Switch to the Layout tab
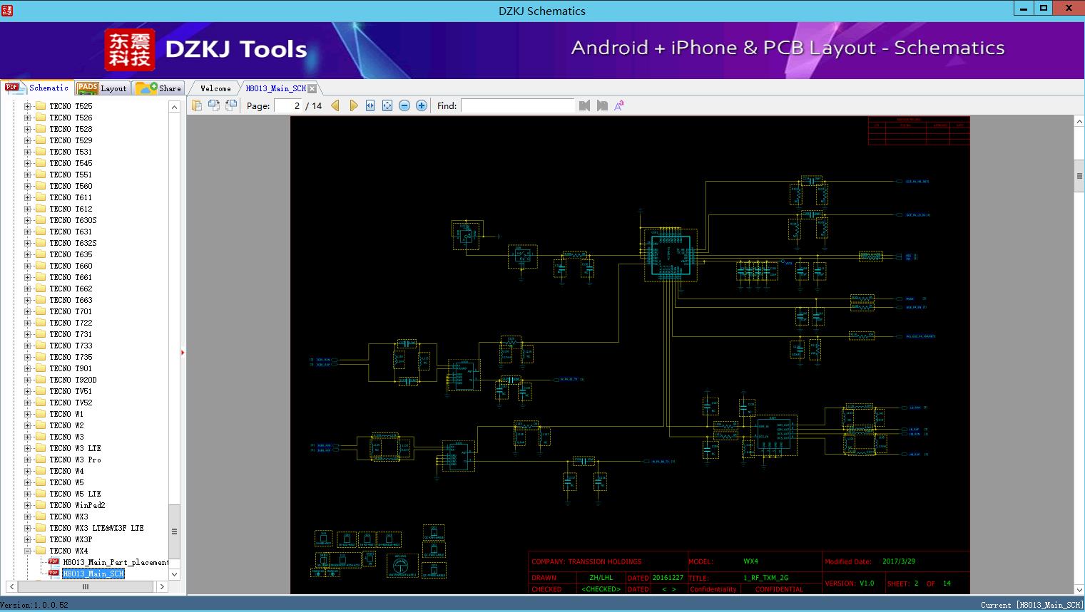 tap(103, 88)
